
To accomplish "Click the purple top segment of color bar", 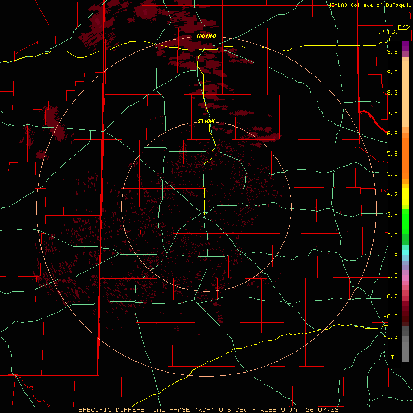I will pyautogui.click(x=405, y=46).
